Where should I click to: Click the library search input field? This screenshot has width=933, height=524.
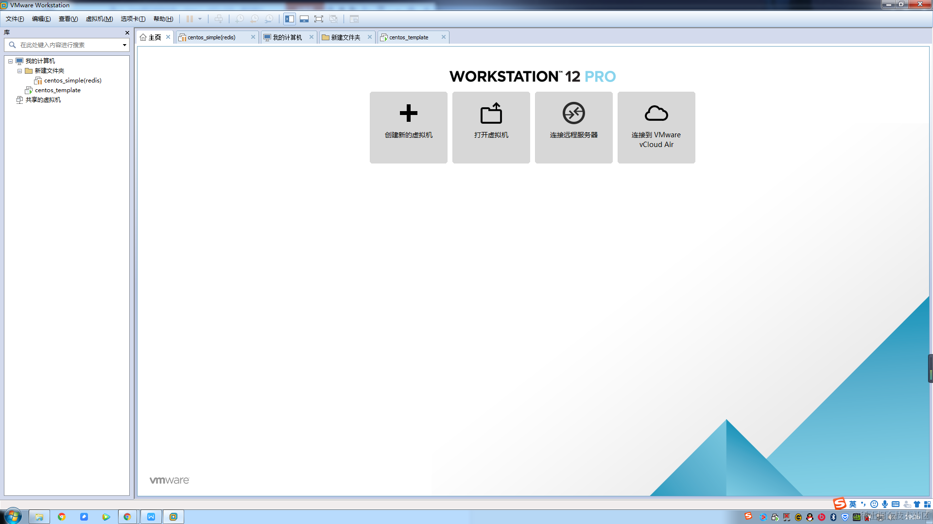[68, 45]
